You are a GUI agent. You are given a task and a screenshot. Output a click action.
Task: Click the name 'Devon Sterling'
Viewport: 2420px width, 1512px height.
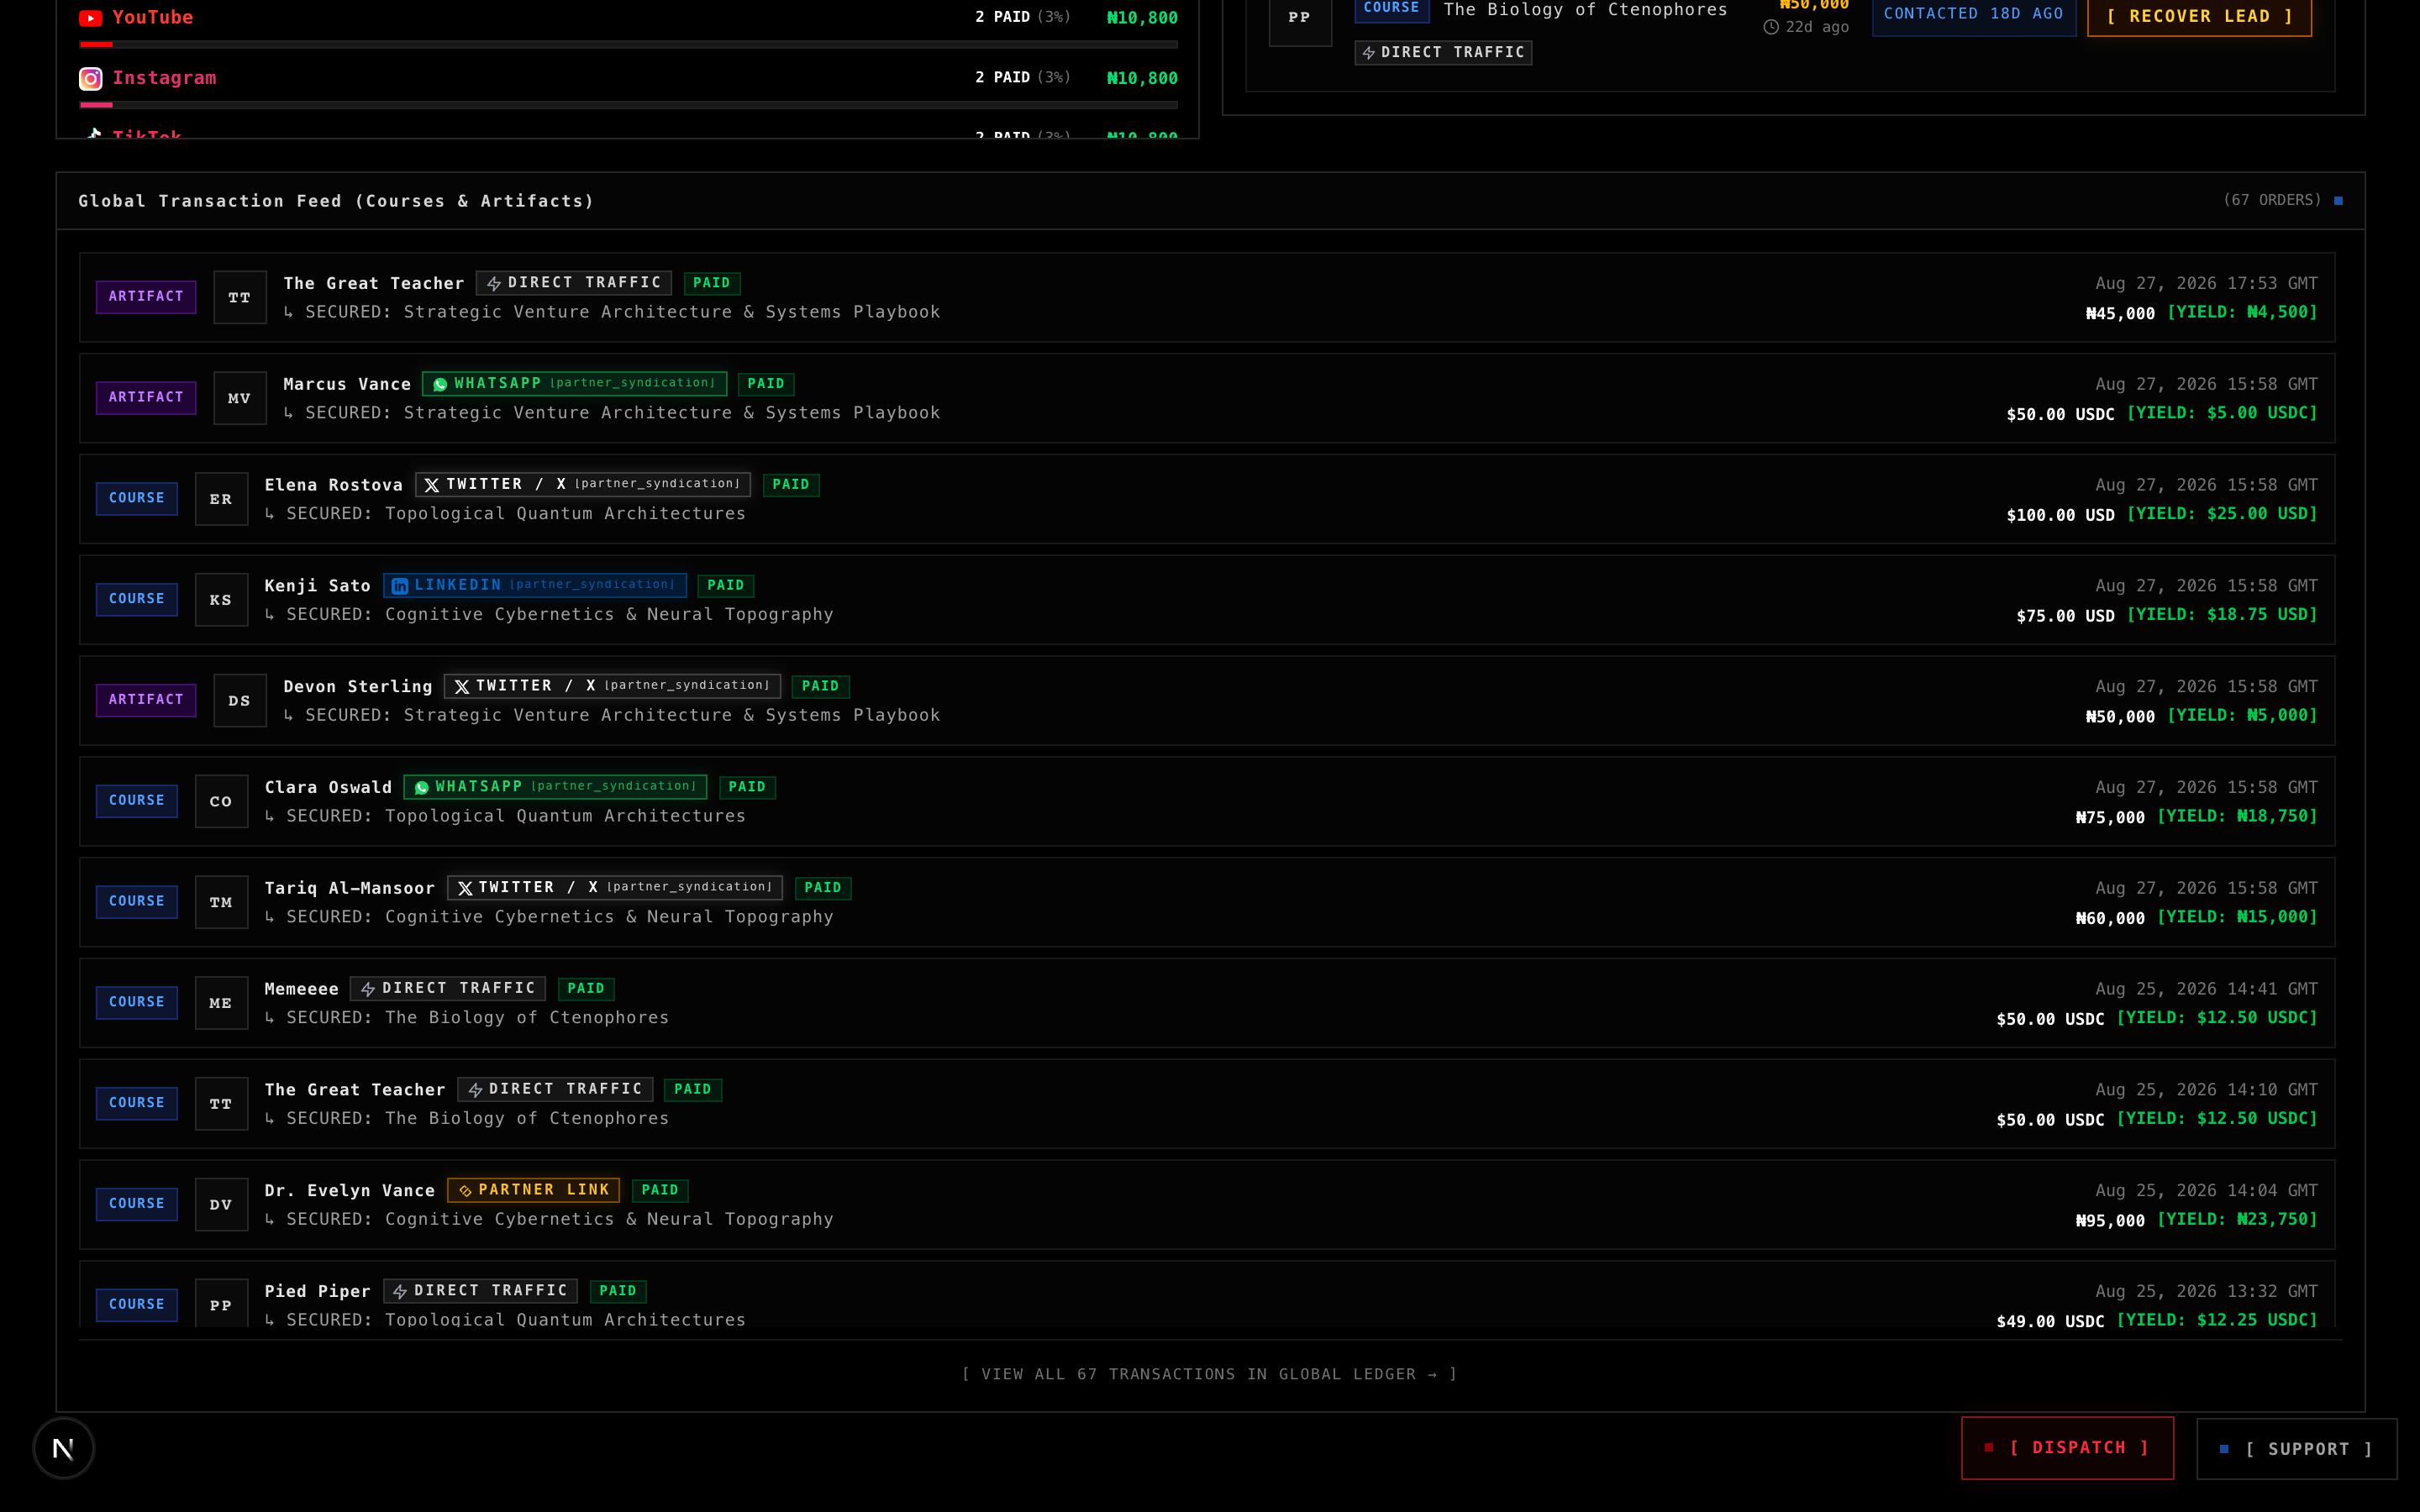click(x=358, y=687)
